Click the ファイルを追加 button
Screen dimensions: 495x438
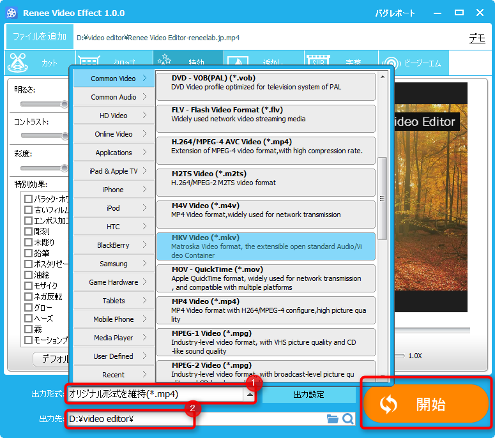[x=40, y=37]
